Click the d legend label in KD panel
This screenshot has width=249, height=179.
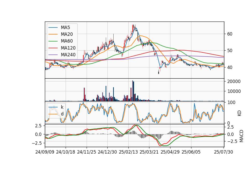click(x=62, y=114)
